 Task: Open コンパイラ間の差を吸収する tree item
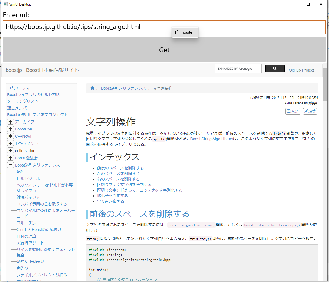(x=42, y=204)
